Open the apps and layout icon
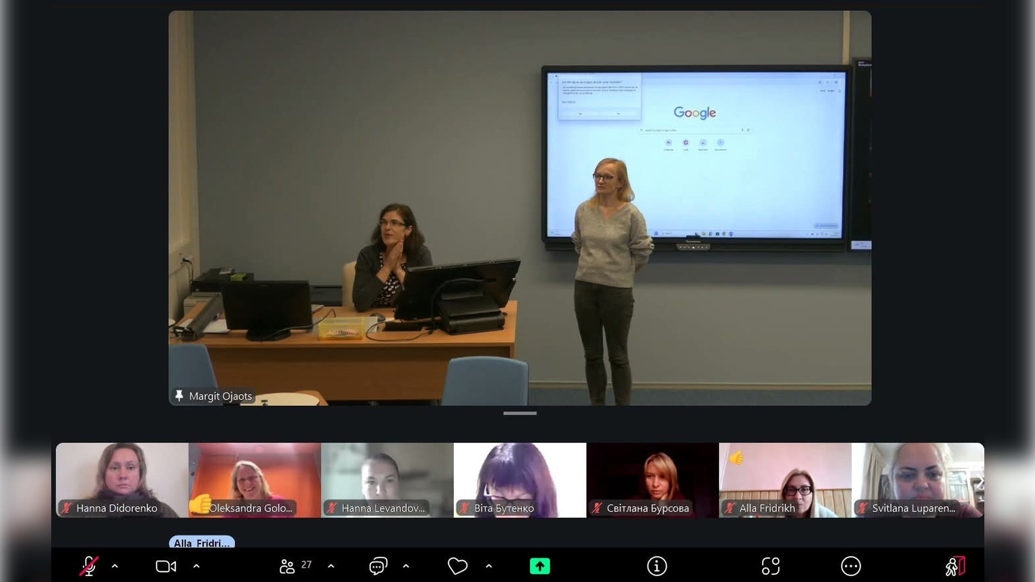 (x=770, y=566)
